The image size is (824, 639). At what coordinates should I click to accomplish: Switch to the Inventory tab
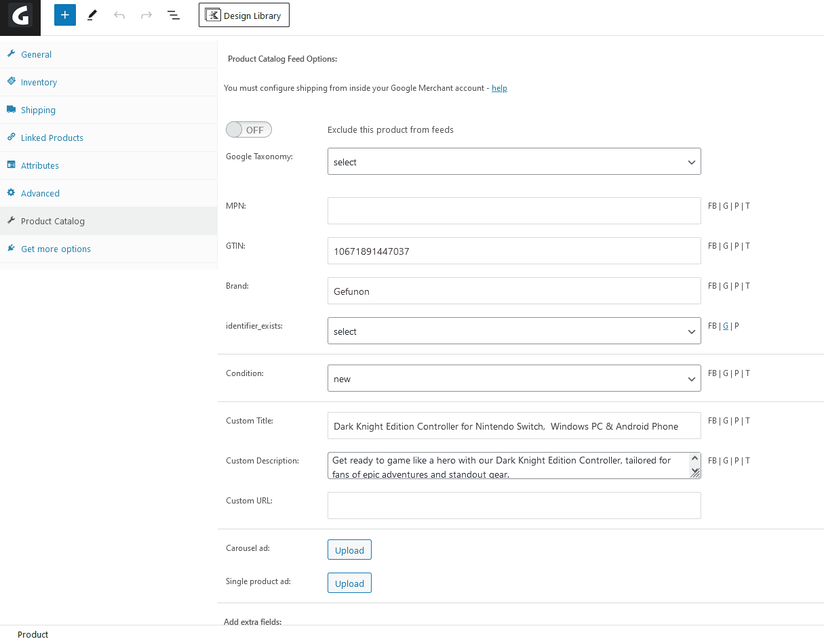coord(39,82)
